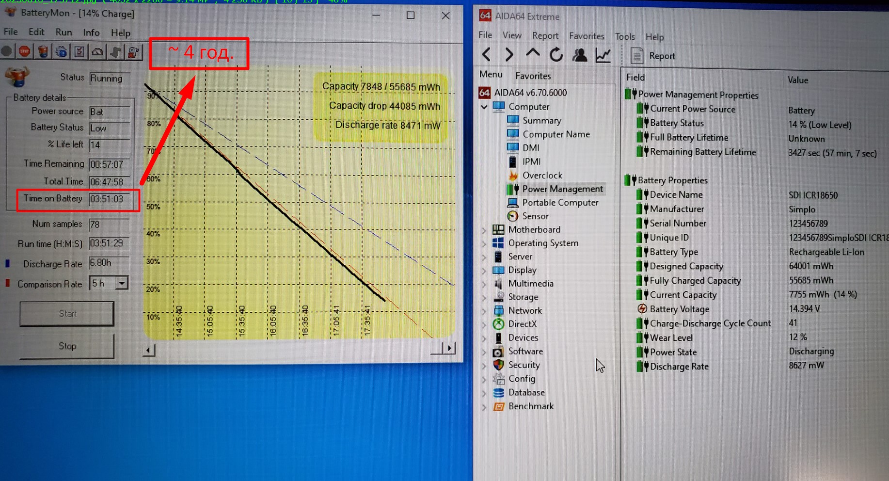This screenshot has height=481, width=889.
Task: Click the red STOP sign toolbar icon
Action: [x=25, y=51]
